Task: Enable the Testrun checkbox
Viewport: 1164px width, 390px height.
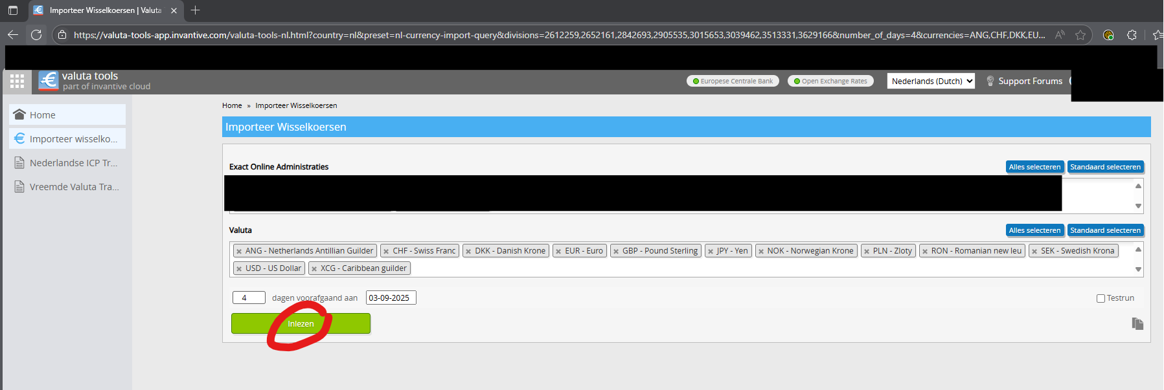Action: pos(1101,298)
